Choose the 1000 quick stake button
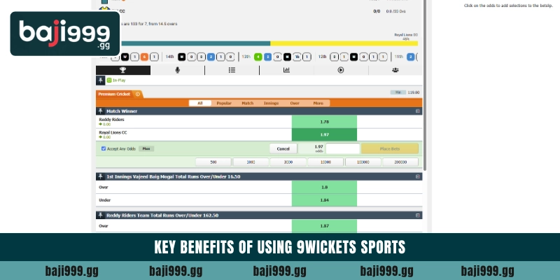The height and width of the screenshot is (280, 560). click(x=251, y=162)
